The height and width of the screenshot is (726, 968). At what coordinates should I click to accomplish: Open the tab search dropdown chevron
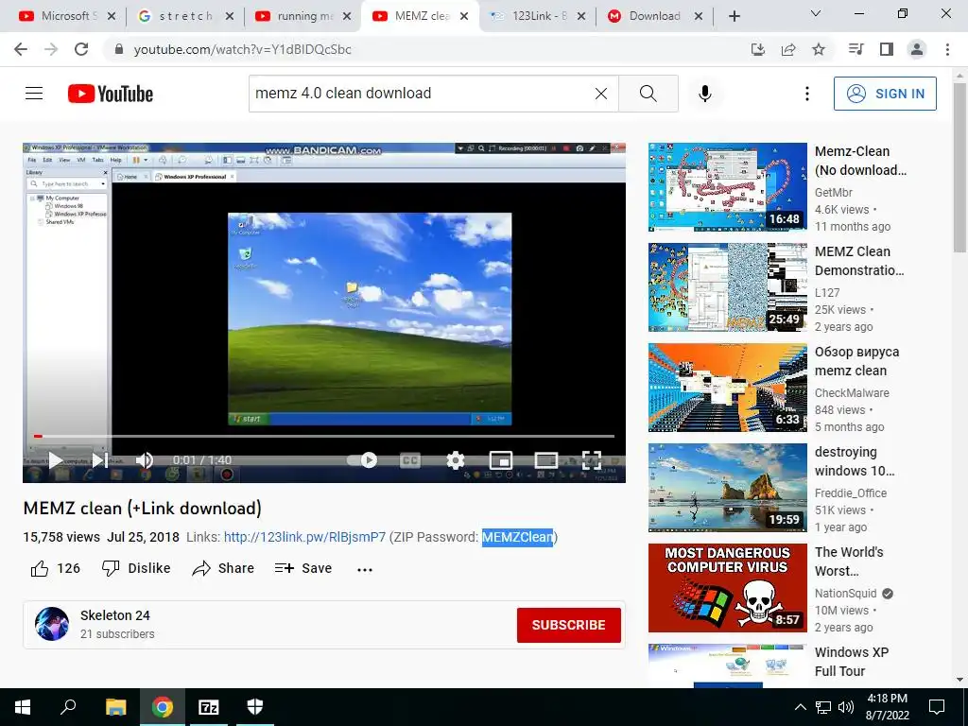point(816,13)
